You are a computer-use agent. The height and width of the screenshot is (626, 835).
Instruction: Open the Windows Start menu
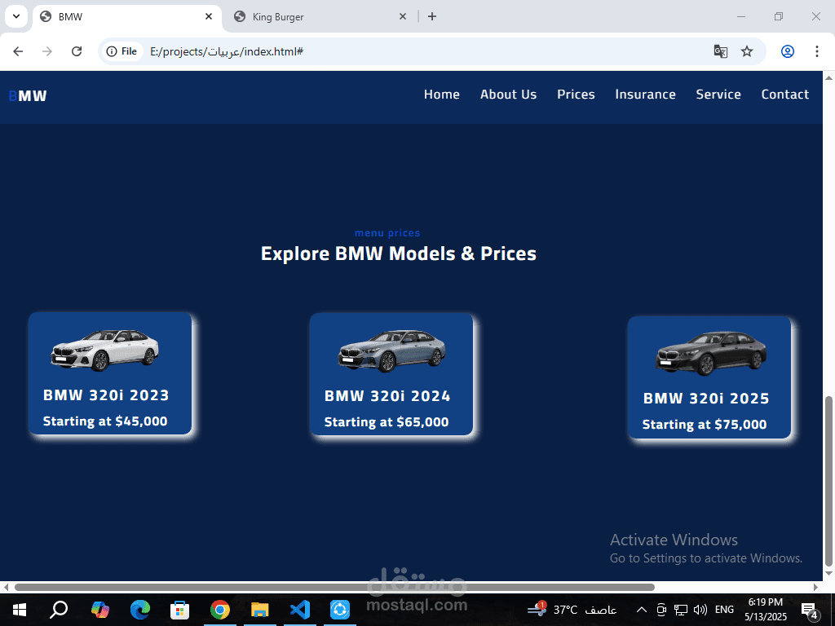click(20, 610)
